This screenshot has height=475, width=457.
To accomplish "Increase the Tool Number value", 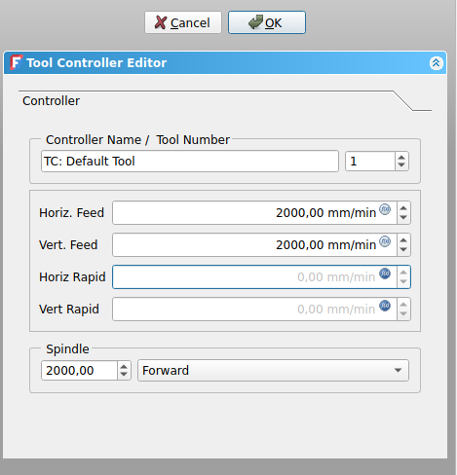I will point(401,157).
